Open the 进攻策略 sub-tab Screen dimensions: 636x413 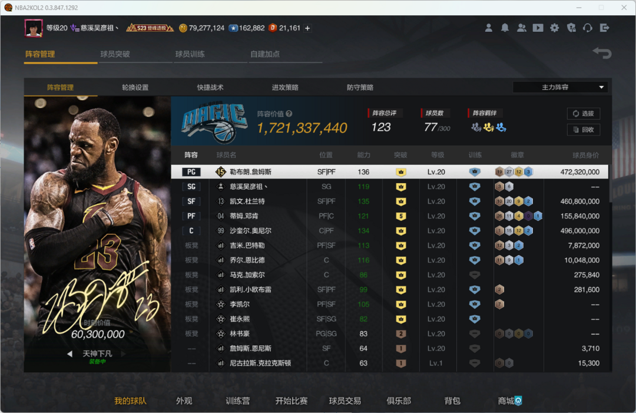[285, 87]
